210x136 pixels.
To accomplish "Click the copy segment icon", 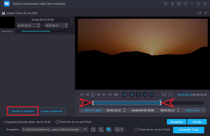I will click(x=145, y=94).
